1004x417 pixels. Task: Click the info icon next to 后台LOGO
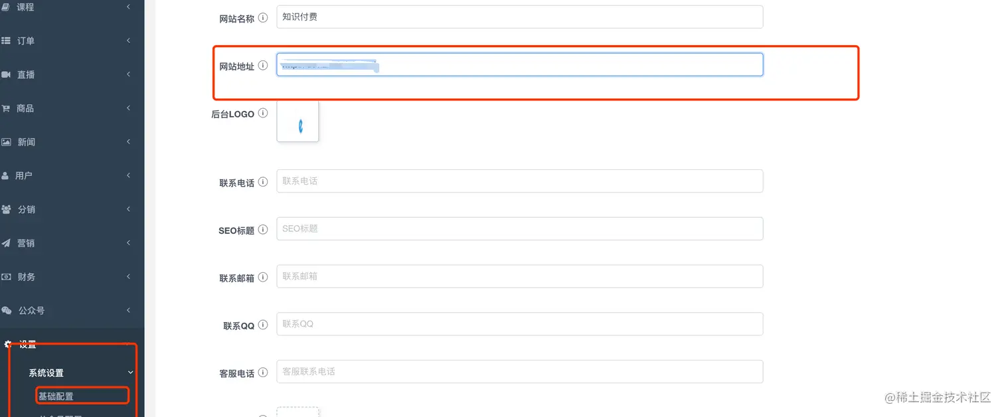[263, 114]
